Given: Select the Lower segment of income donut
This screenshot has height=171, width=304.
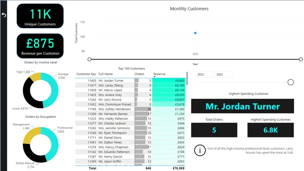Looking at the screenshot, I should click(28, 95).
